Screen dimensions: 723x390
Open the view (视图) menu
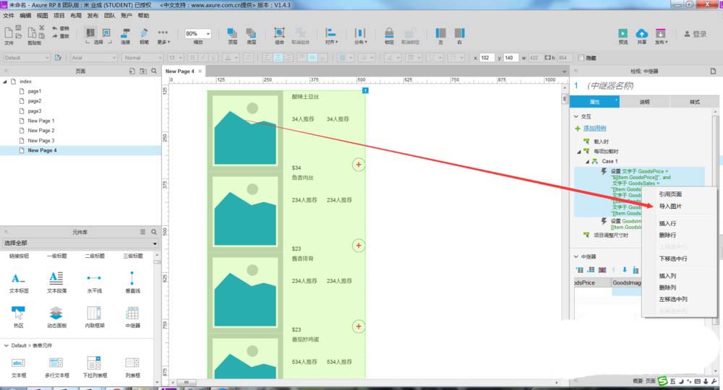(x=42, y=16)
